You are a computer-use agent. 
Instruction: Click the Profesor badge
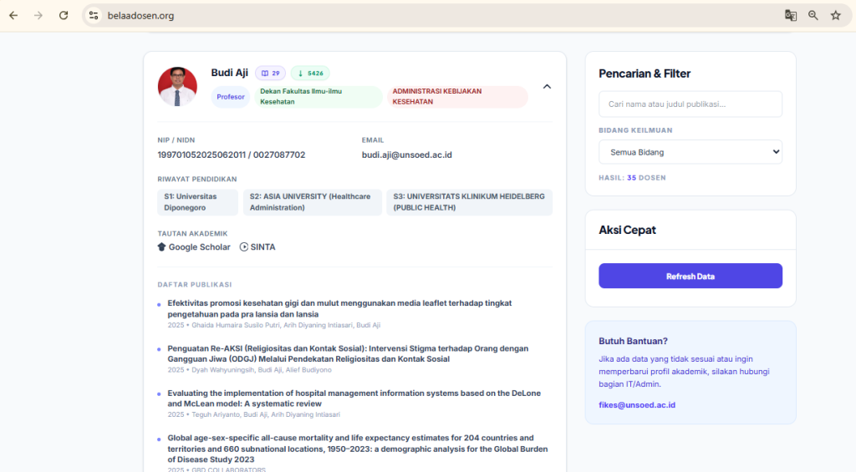[231, 97]
